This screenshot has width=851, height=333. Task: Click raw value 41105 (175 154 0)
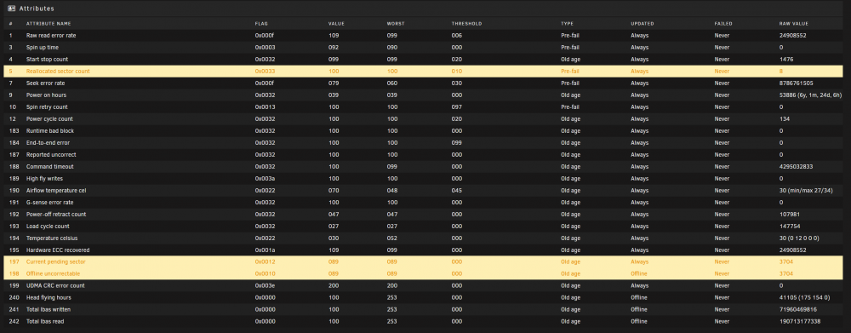click(x=805, y=298)
